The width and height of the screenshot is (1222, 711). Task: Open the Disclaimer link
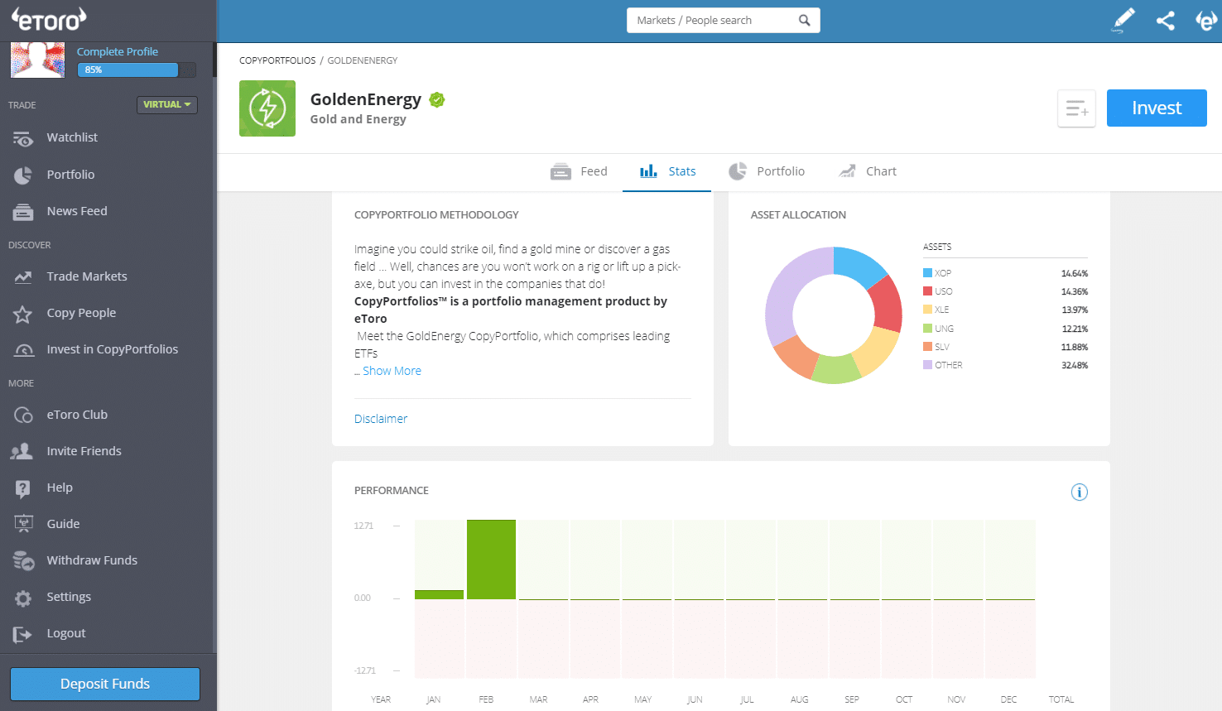(x=381, y=419)
